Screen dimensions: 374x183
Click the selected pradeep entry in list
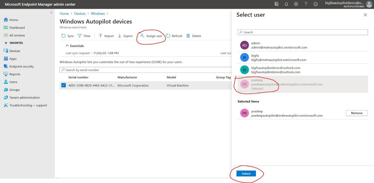[303, 84]
